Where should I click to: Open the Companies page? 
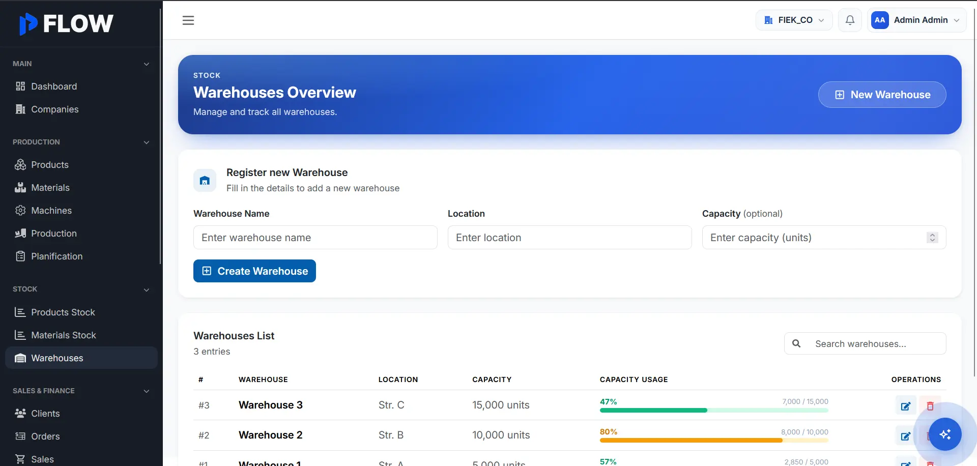pyautogui.click(x=81, y=109)
